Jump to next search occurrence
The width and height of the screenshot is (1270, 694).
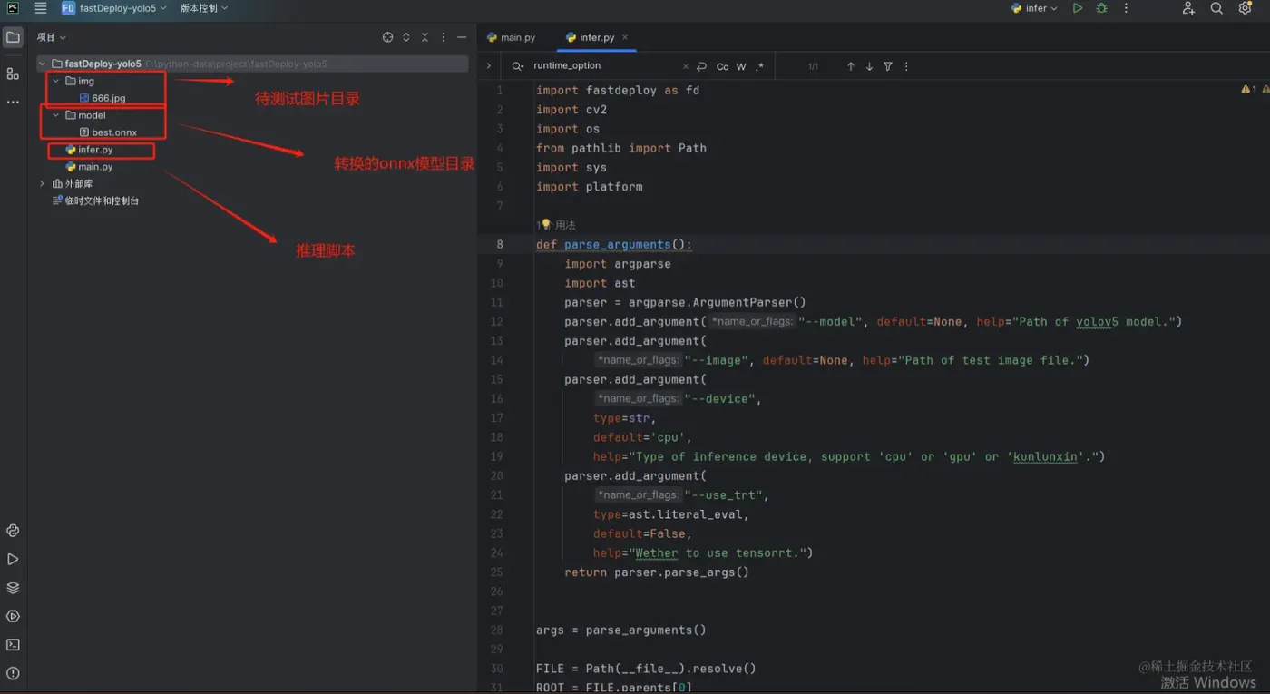click(869, 66)
